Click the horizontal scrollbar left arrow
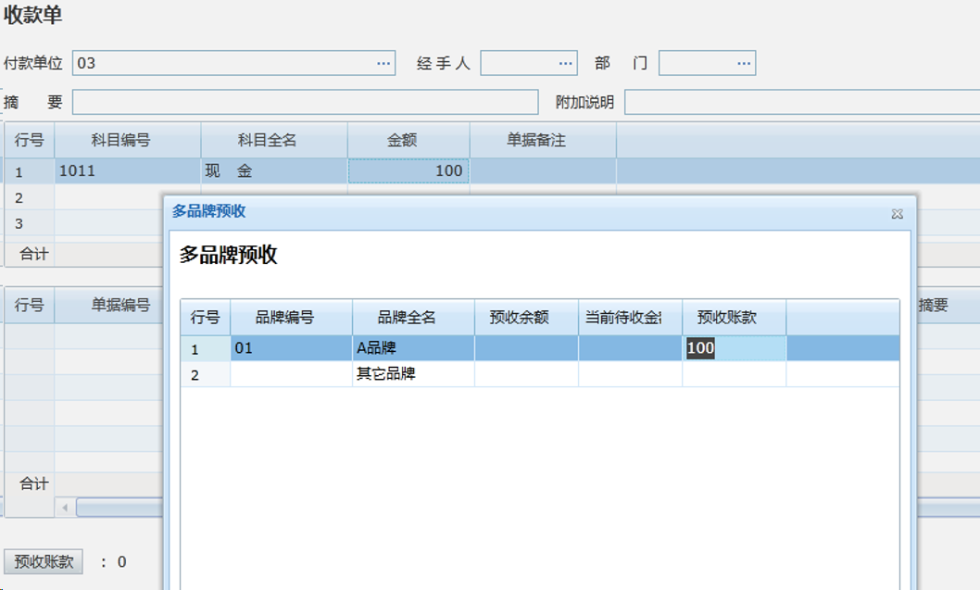Image resolution: width=980 pixels, height=590 pixels. [65, 508]
